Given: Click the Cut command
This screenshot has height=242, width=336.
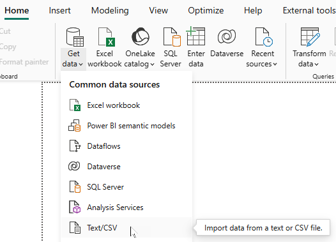Looking at the screenshot, I should point(5,31).
